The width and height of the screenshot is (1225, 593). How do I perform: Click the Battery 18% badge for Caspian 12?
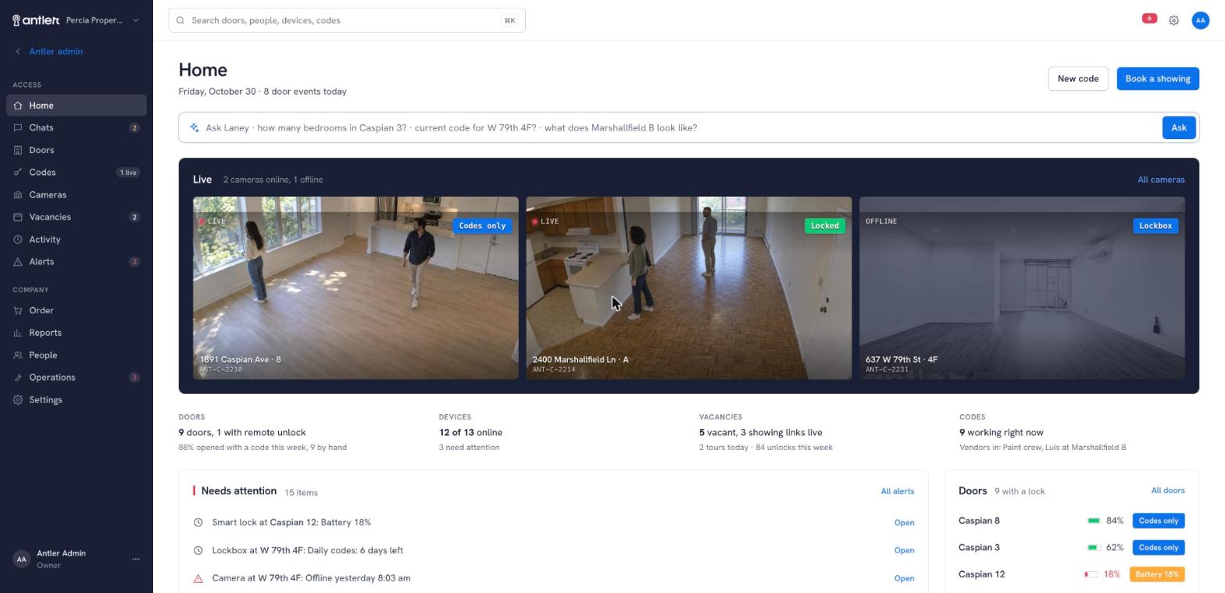[1156, 574]
